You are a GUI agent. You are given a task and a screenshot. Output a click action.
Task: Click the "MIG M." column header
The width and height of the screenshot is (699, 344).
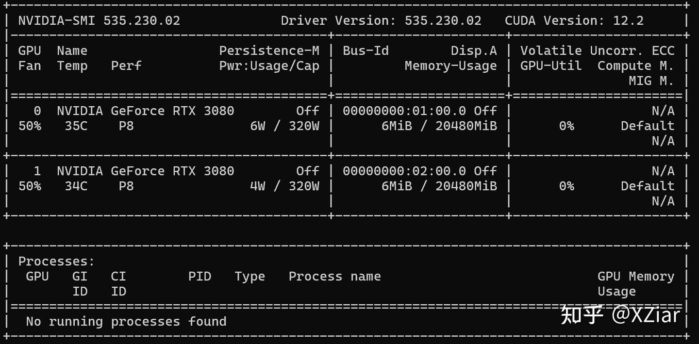651,81
